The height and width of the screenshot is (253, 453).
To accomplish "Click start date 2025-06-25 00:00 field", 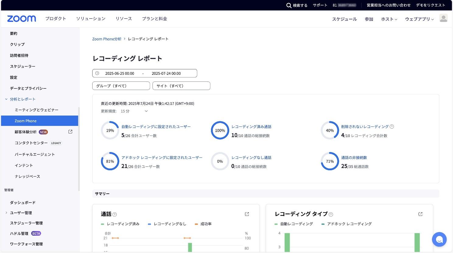I will tap(120, 73).
